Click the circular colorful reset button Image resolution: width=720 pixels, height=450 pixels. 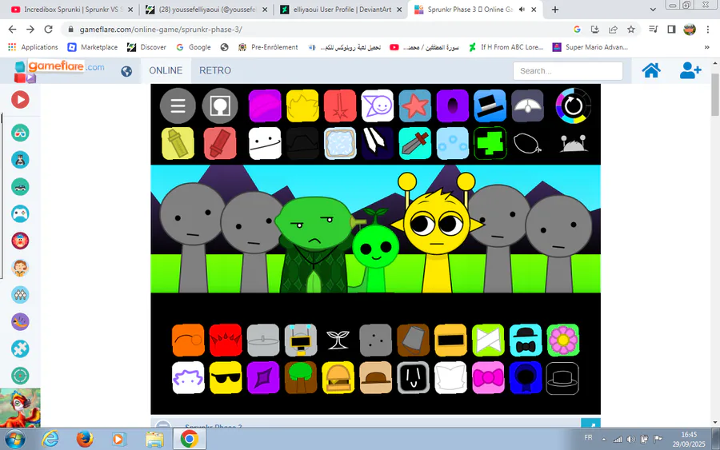point(573,106)
